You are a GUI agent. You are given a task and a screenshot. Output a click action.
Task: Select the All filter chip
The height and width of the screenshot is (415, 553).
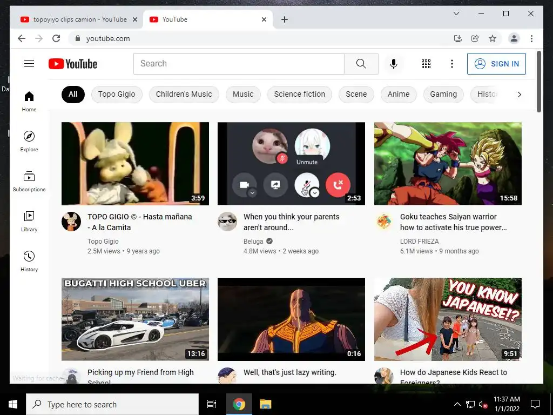click(73, 94)
